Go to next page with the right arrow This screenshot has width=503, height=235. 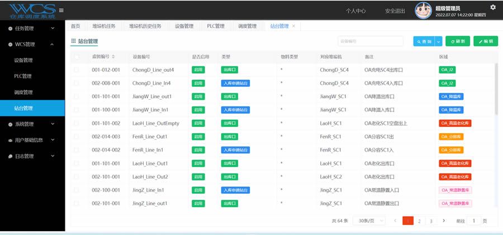click(444, 221)
